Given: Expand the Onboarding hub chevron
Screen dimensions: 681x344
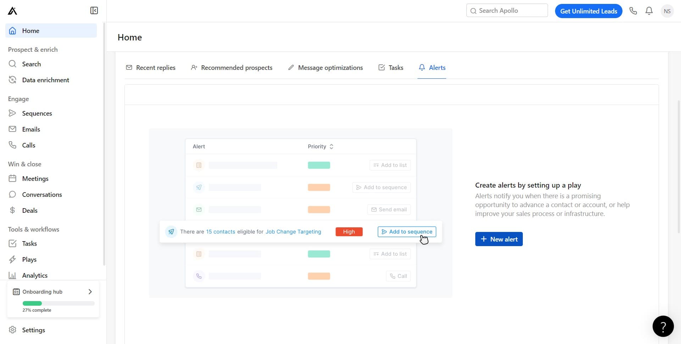Looking at the screenshot, I should tap(90, 292).
